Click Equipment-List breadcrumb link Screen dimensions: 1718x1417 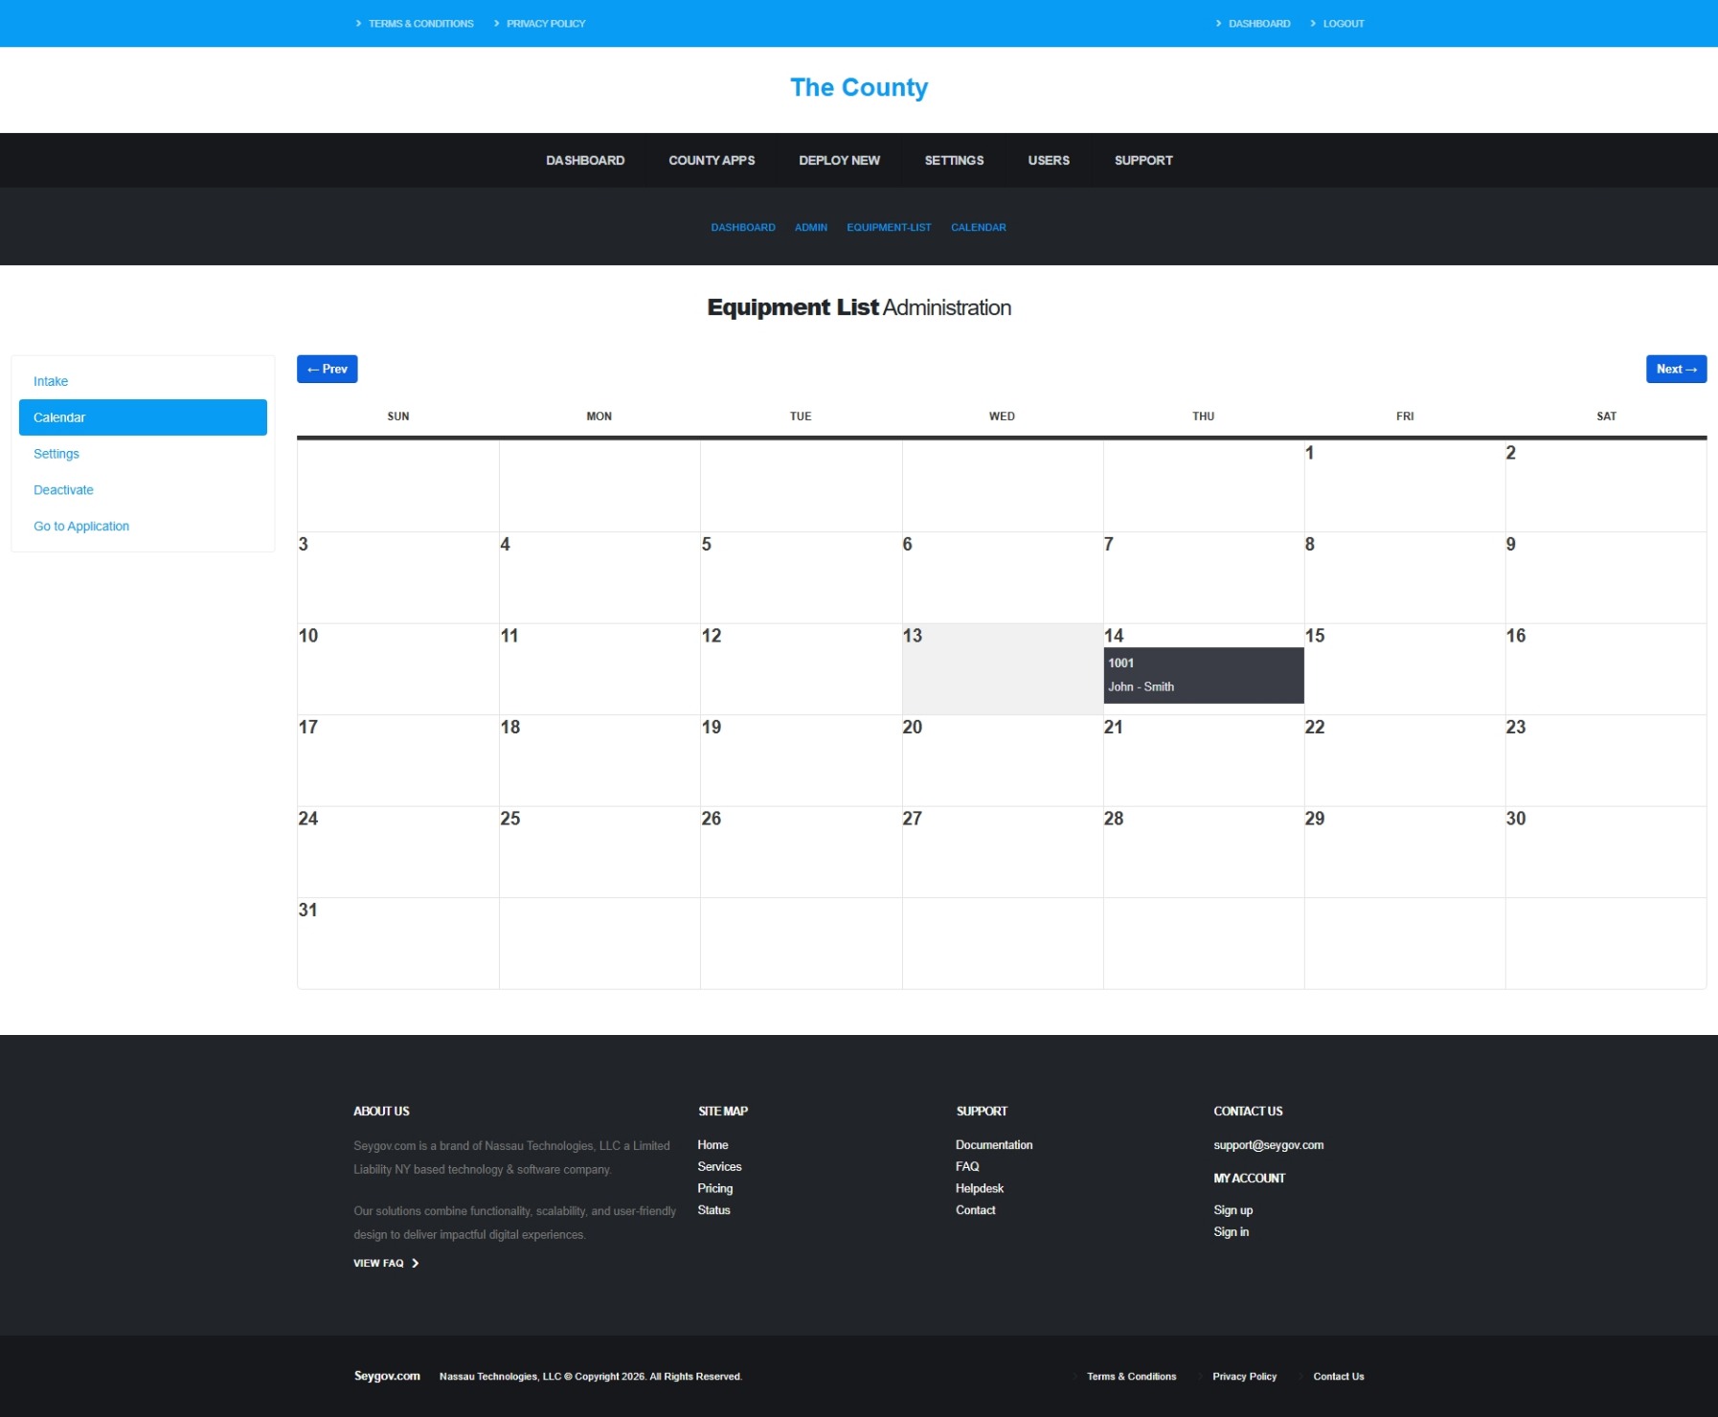[x=889, y=227]
